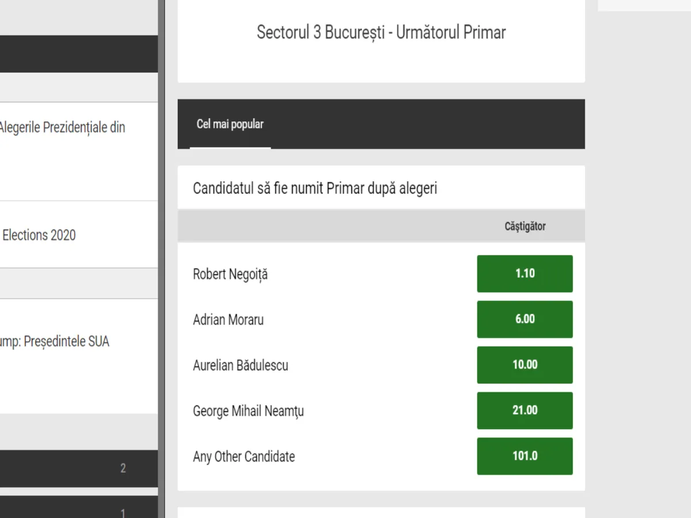The image size is (691, 518).
Task: Click the George Mihail Neamțu candidate name
Action: [x=248, y=411]
